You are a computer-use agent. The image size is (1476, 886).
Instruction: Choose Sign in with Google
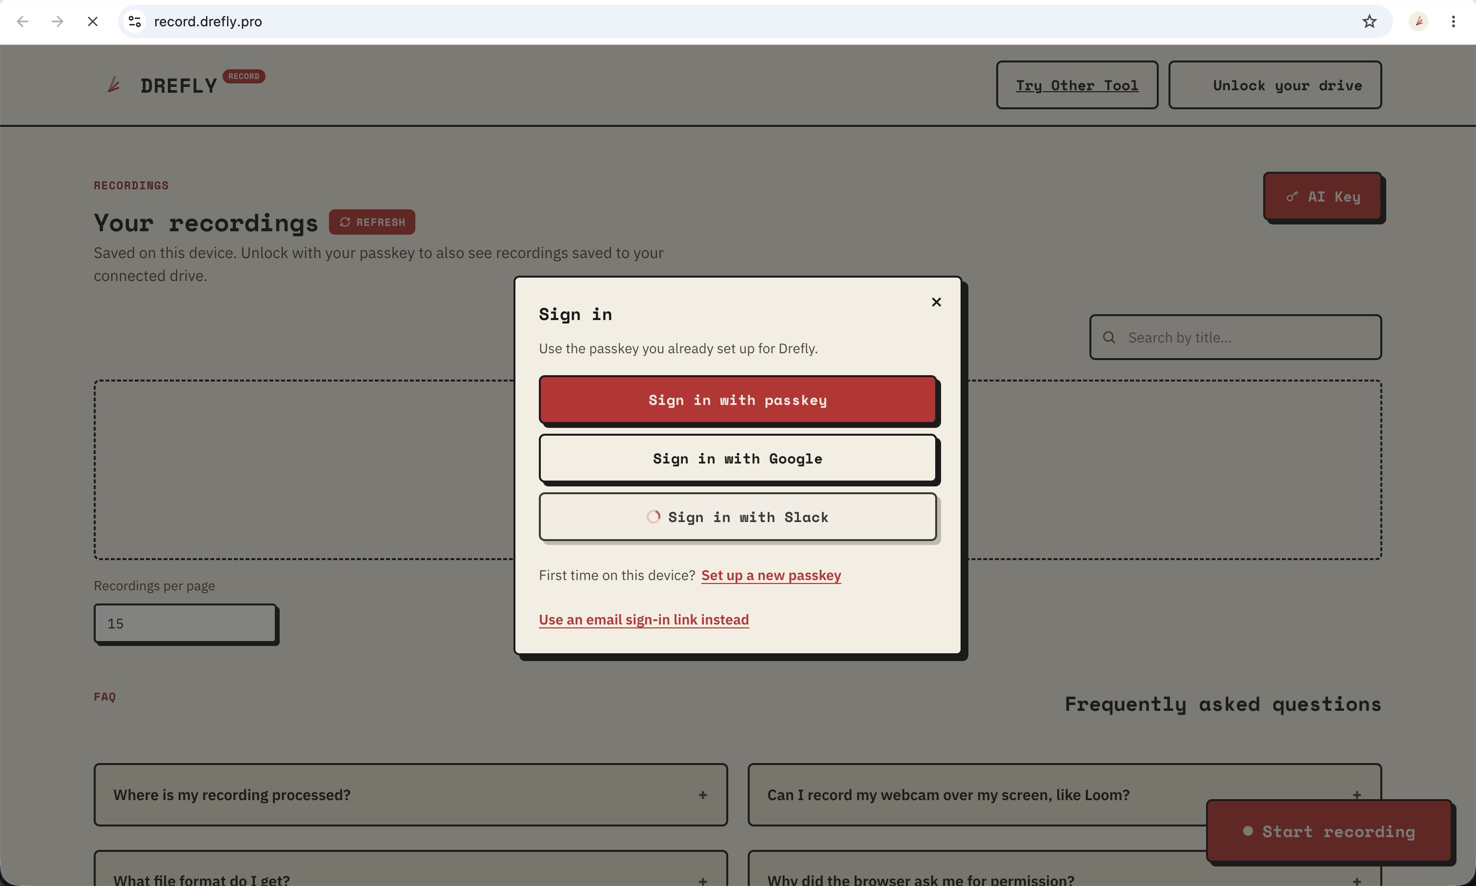click(737, 458)
